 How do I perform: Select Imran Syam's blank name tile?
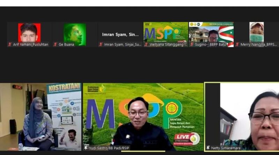[x=120, y=34]
